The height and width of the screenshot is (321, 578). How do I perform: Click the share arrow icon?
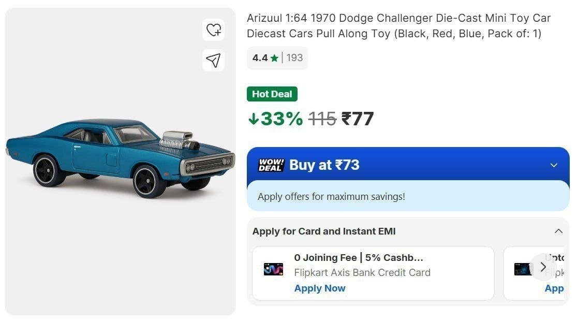[x=213, y=60]
